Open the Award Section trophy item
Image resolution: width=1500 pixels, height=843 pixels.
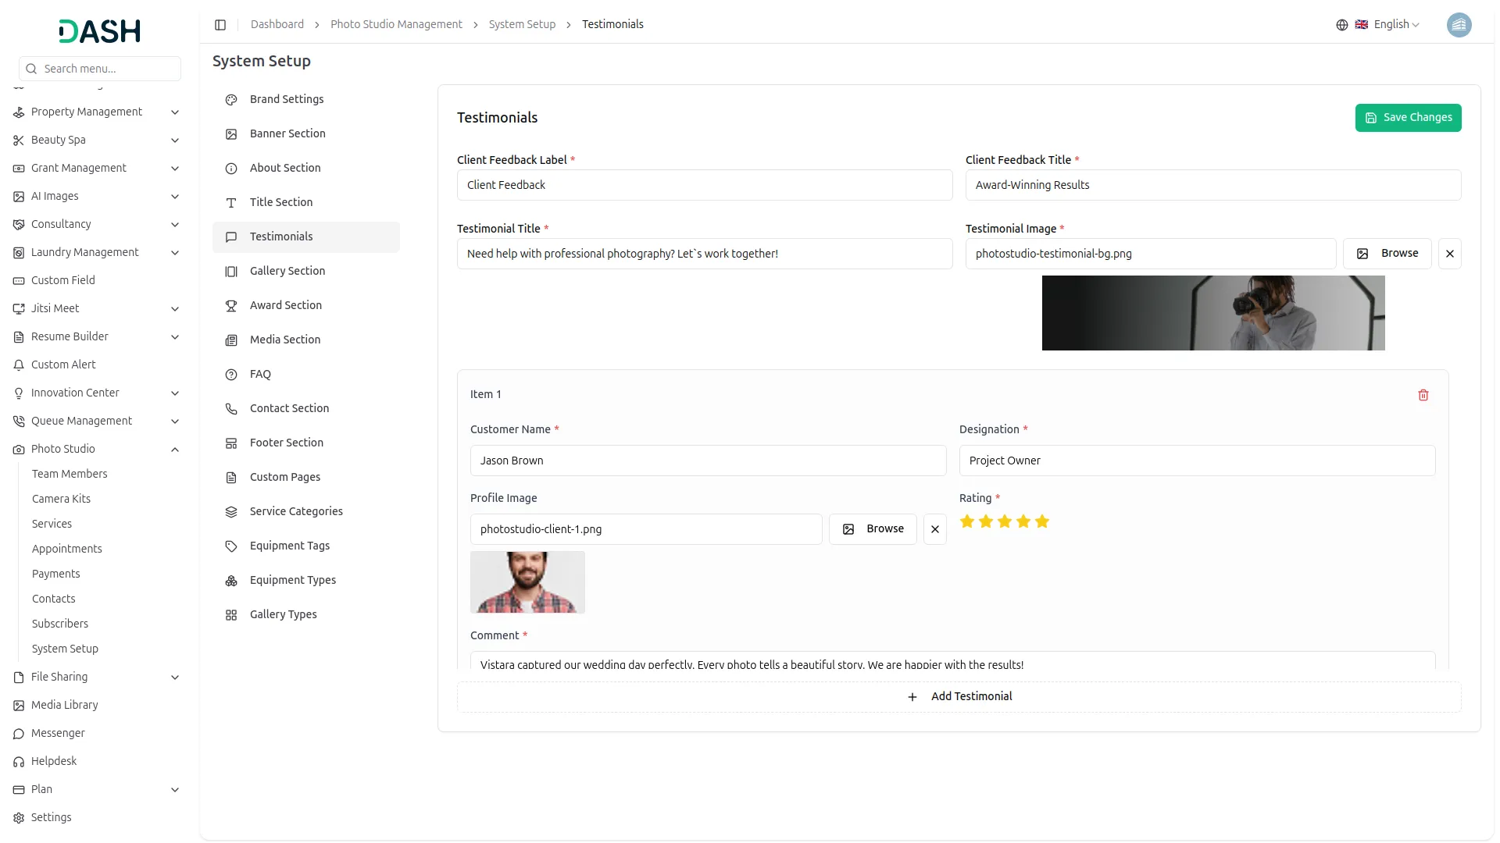[x=285, y=305]
